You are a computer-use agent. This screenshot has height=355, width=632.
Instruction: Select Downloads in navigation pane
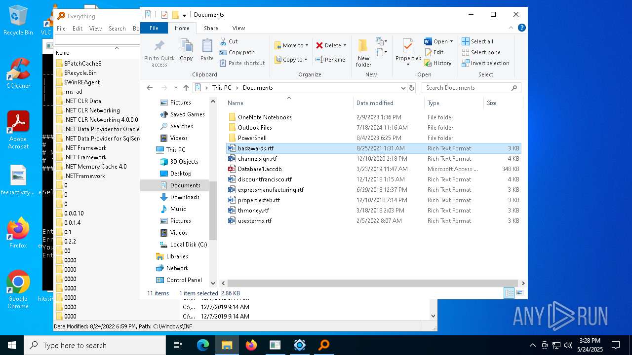point(185,197)
